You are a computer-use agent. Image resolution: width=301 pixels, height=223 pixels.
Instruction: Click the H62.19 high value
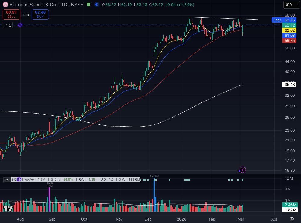point(125,5)
